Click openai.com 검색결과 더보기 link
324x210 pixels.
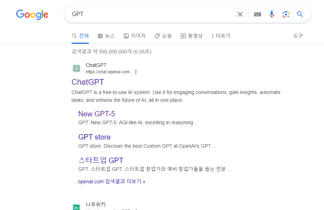tap(112, 182)
